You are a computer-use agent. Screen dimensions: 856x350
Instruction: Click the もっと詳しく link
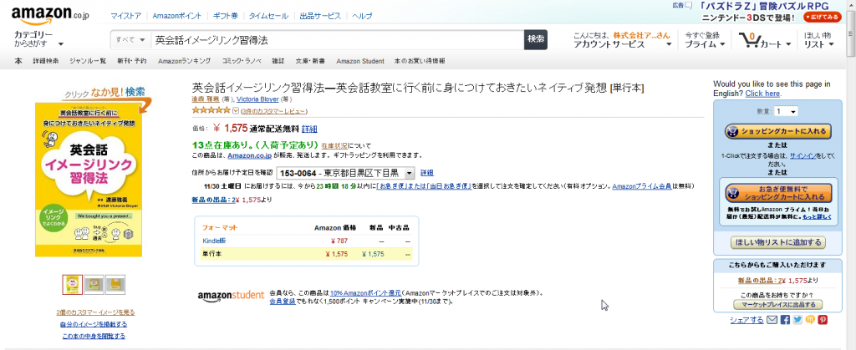point(817,217)
